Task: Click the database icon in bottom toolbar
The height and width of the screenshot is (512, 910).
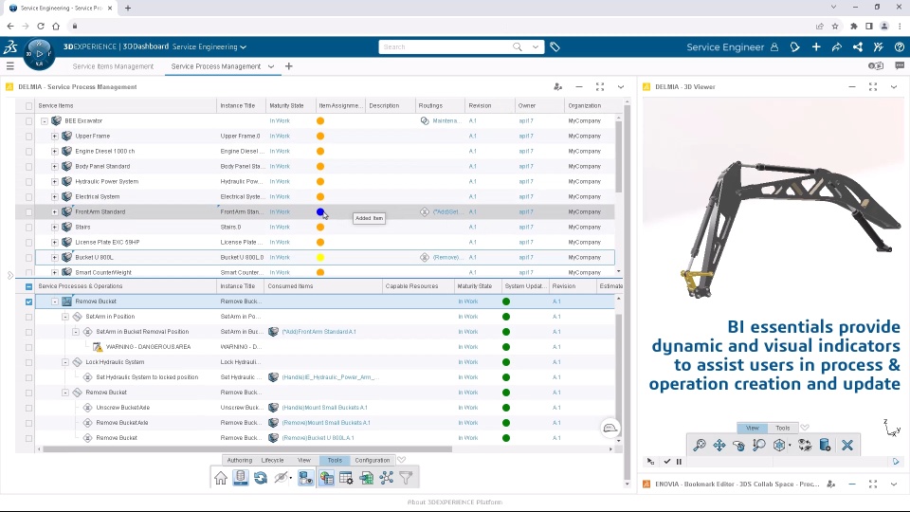Action: [240, 478]
